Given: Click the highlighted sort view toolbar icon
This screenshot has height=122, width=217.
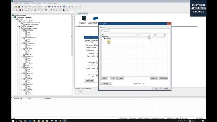Looking at the screenshot, I should 64,7.
